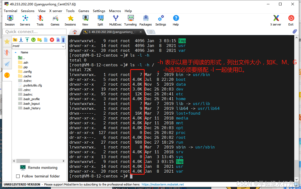Click the Quick connect field
Image resolution: width=301 pixels, height=189 pixels.
[x=34, y=32]
